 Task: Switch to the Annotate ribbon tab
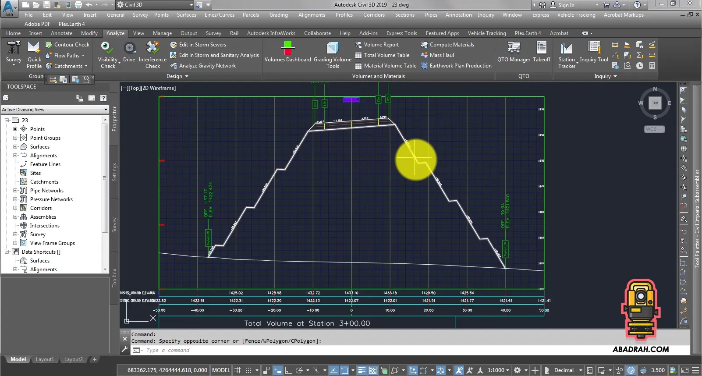[61, 33]
